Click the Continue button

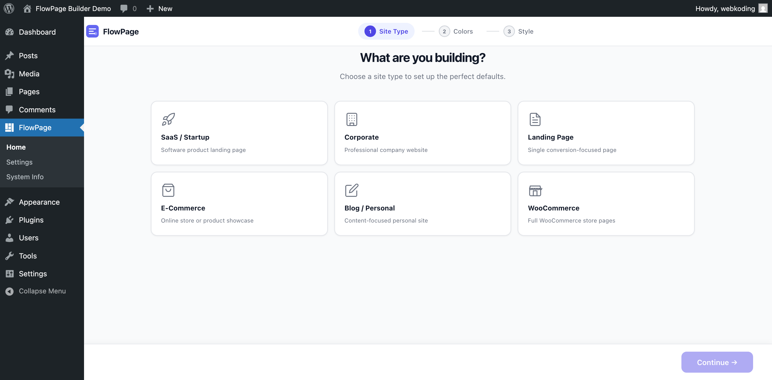coord(717,362)
